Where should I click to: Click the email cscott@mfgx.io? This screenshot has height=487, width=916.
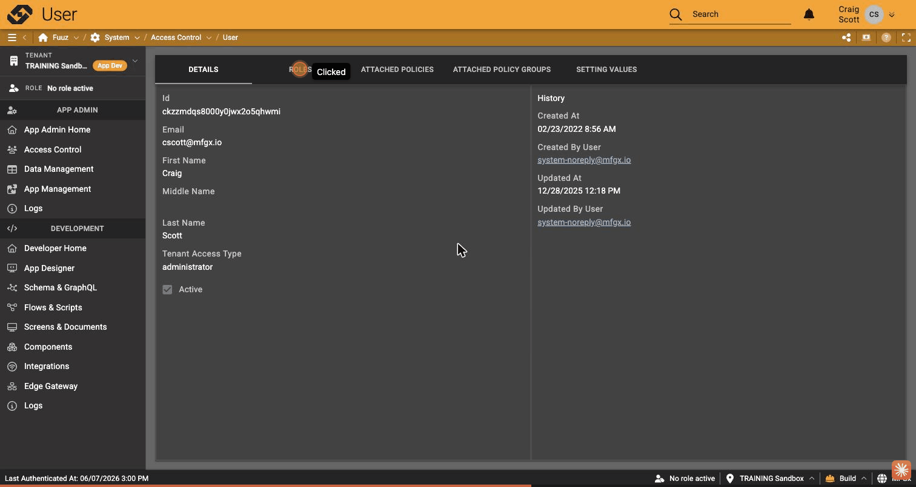(192, 143)
